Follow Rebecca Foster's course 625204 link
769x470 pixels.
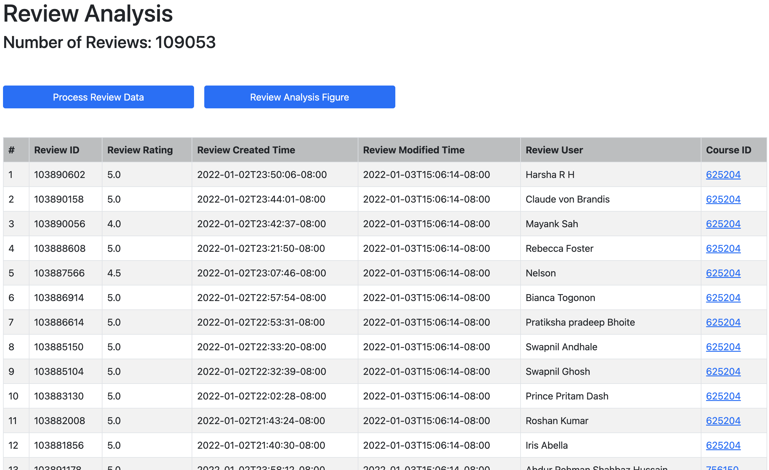723,249
